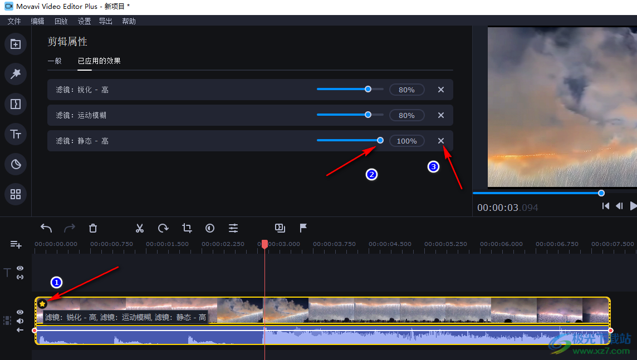Toggle title track link icon
The image size is (637, 360).
20,277
